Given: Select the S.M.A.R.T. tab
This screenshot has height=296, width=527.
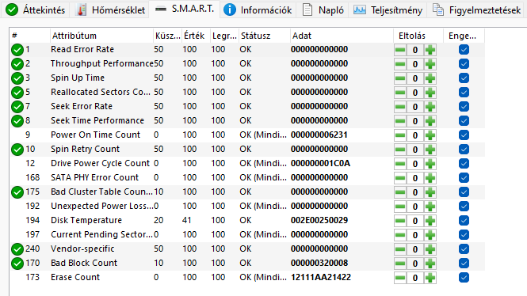Looking at the screenshot, I should point(185,9).
